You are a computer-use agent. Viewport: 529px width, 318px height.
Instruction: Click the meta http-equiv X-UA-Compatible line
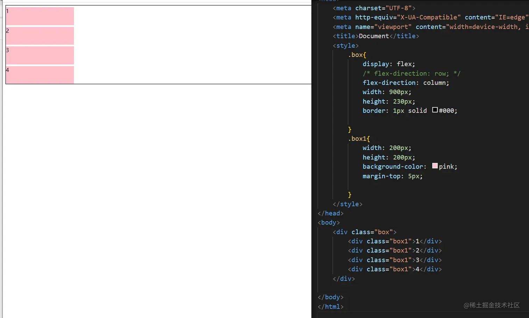[431, 18]
